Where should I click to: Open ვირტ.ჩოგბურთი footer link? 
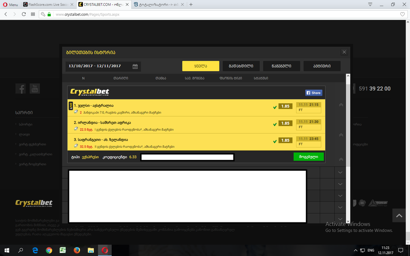pyautogui.click(x=32, y=164)
